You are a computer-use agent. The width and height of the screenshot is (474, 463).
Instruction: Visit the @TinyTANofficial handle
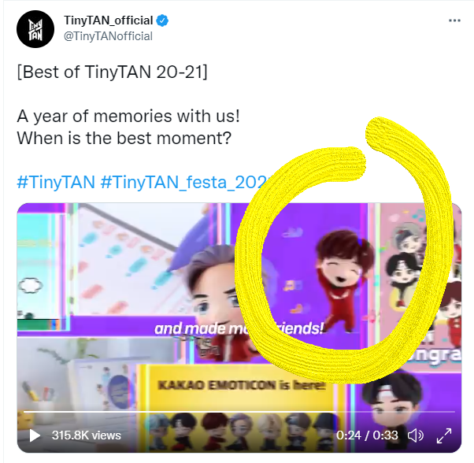[x=108, y=36]
